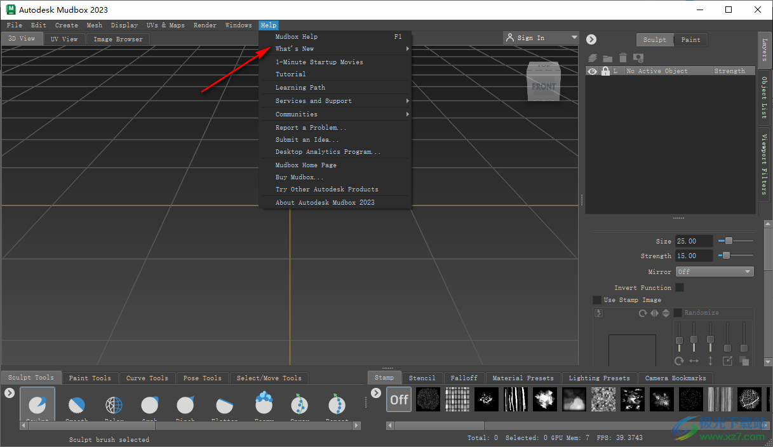773x447 pixels.
Task: Click the new layer icon in Layers panel
Action: 593,58
